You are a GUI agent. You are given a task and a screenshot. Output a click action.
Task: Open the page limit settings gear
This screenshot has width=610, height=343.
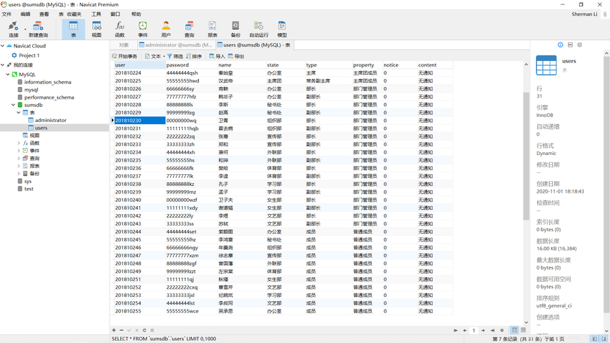tap(502, 330)
